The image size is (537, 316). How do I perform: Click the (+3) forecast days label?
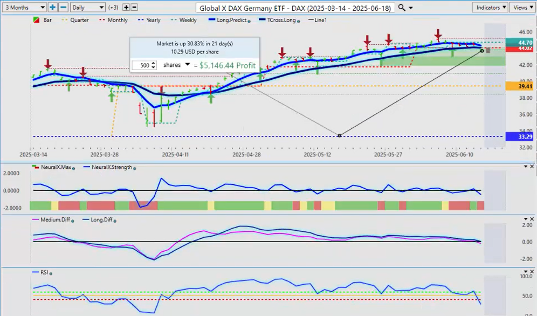[113, 8]
